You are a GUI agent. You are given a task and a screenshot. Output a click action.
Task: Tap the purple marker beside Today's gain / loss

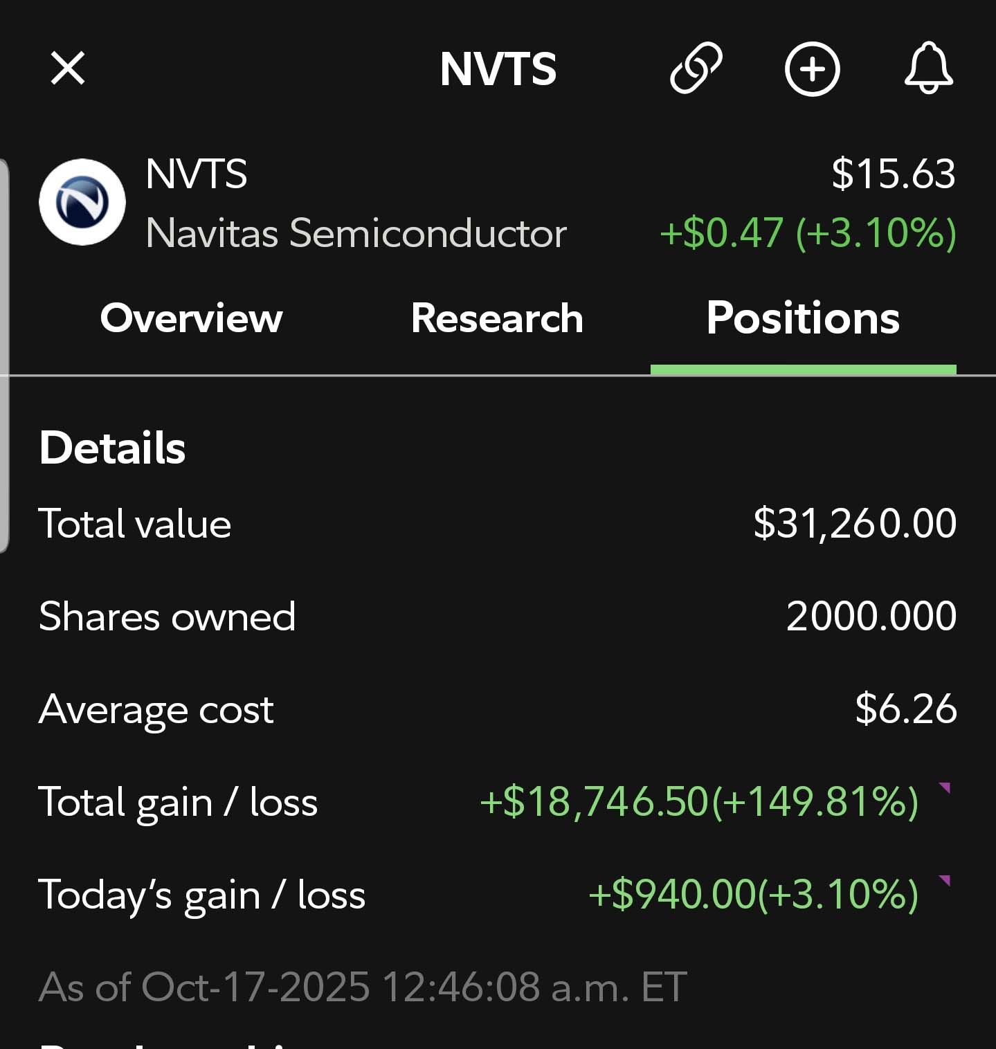tap(944, 881)
